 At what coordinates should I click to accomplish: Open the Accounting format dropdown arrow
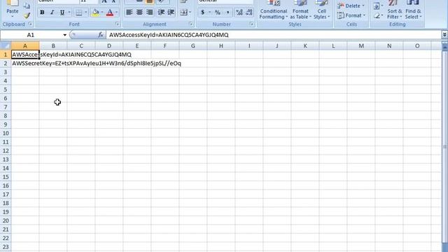[210, 13]
